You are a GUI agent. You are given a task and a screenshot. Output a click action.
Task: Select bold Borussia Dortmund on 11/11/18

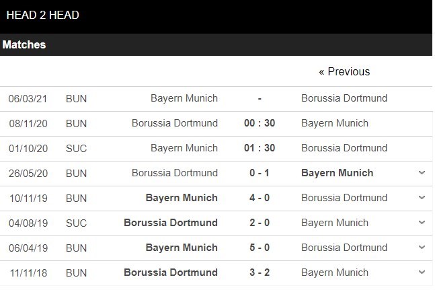click(171, 273)
